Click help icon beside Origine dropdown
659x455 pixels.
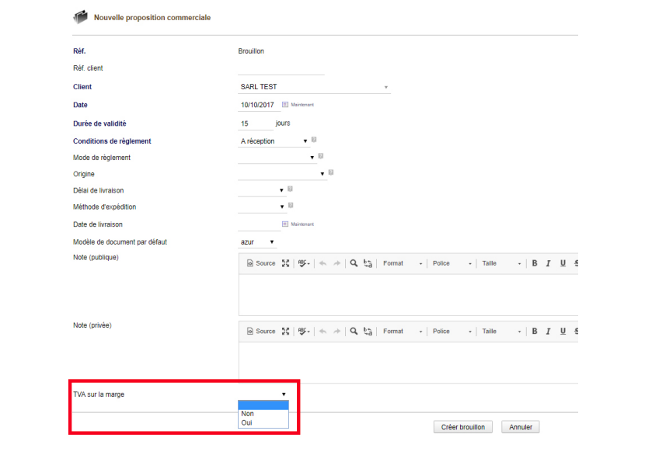click(x=331, y=172)
